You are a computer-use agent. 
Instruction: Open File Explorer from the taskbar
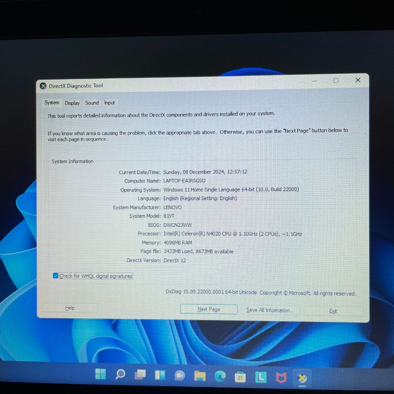pyautogui.click(x=200, y=376)
